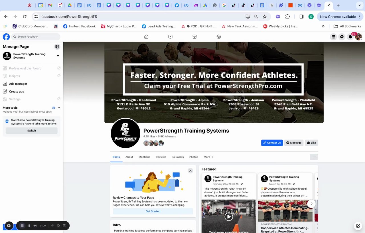The height and width of the screenshot is (233, 365).
Task: Open the Chrome profile avatar 'E'
Action: pyautogui.click(x=311, y=17)
